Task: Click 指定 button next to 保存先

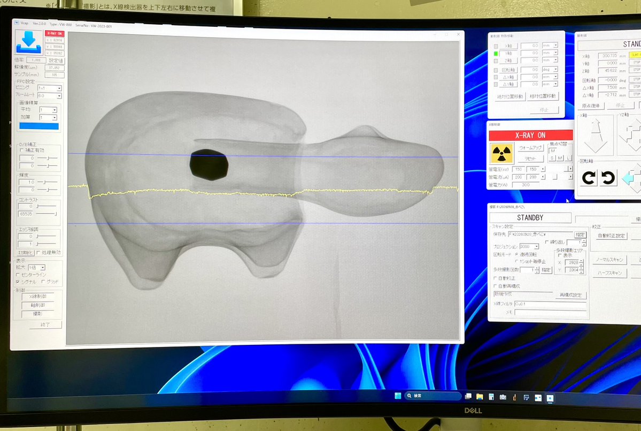Action: 580,235
